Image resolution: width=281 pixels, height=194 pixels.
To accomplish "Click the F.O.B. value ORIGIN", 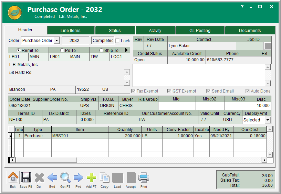I will [x=108, y=106].
